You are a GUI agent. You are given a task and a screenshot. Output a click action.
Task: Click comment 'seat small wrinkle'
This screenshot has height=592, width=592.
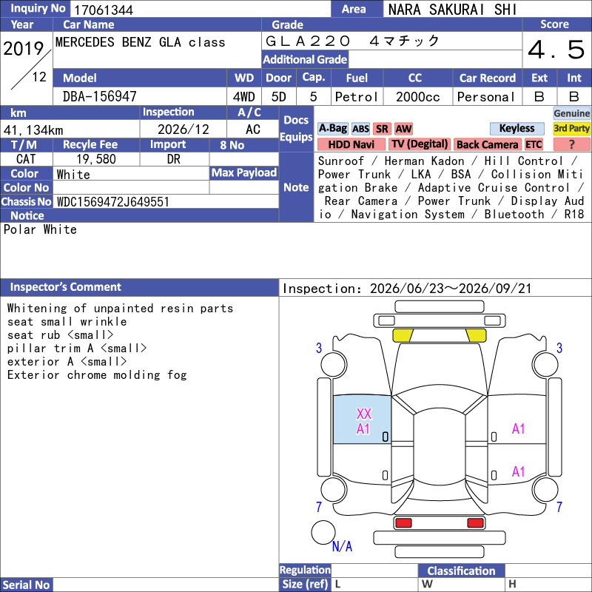pyautogui.click(x=67, y=322)
